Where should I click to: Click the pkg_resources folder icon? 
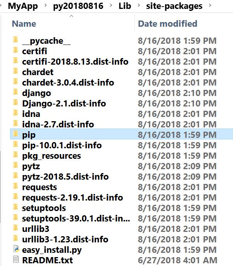pyautogui.click(x=15, y=155)
